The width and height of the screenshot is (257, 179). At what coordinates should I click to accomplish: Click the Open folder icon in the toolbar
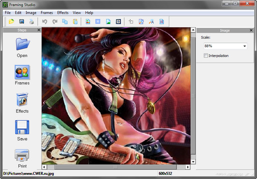[11, 21]
